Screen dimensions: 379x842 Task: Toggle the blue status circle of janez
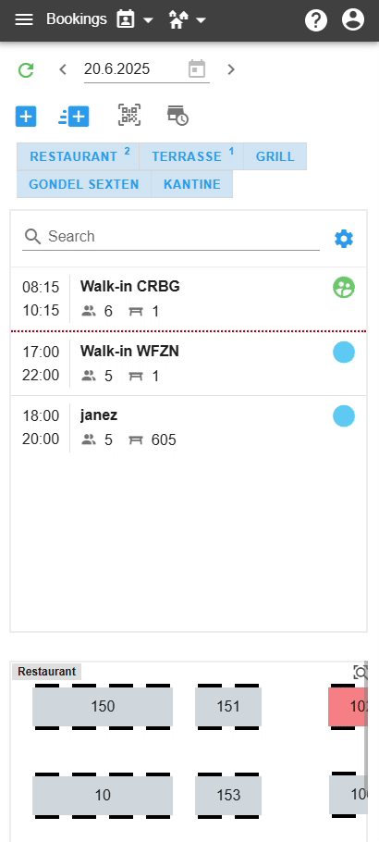[344, 416]
